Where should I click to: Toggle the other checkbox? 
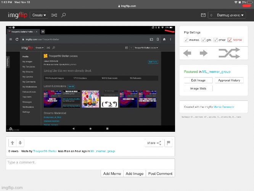(215, 40)
